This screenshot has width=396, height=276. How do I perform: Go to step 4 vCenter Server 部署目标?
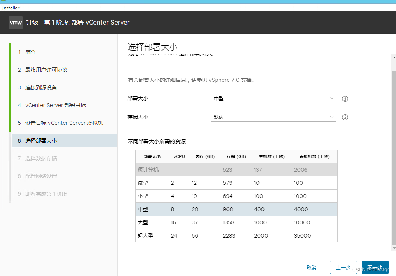pos(52,105)
